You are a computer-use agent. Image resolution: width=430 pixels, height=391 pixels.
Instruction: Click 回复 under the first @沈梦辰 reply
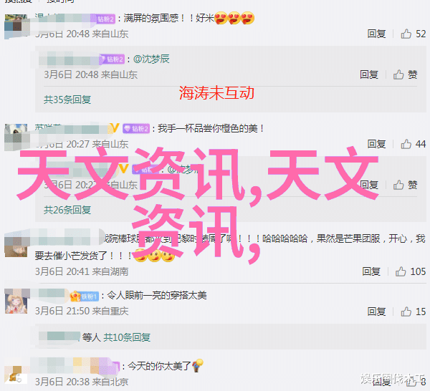(369, 74)
